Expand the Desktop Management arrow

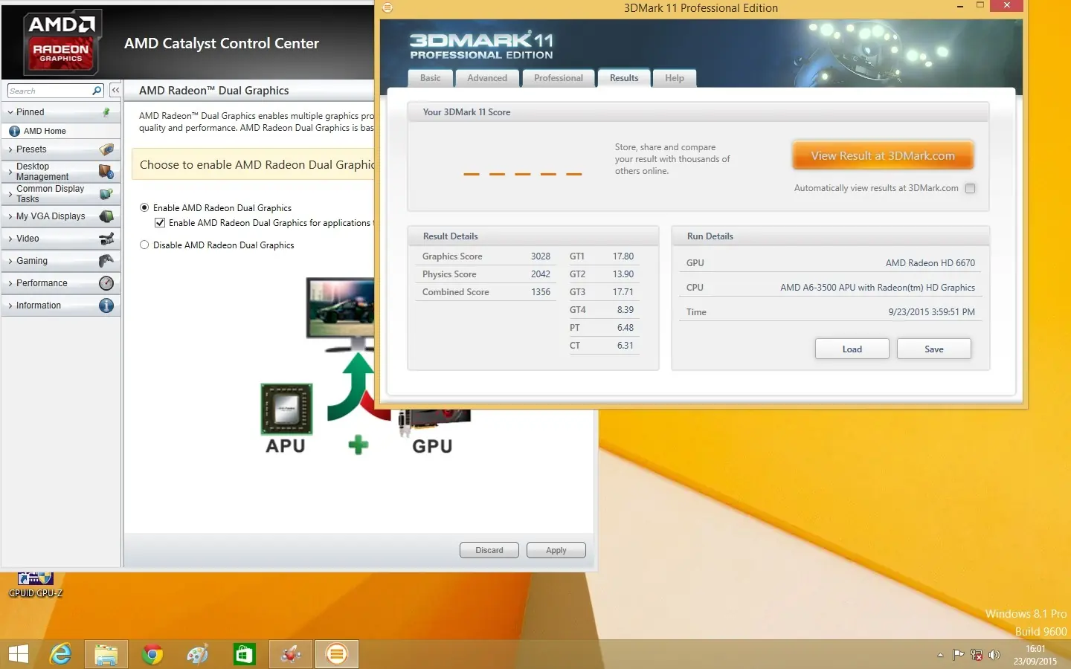click(10, 172)
